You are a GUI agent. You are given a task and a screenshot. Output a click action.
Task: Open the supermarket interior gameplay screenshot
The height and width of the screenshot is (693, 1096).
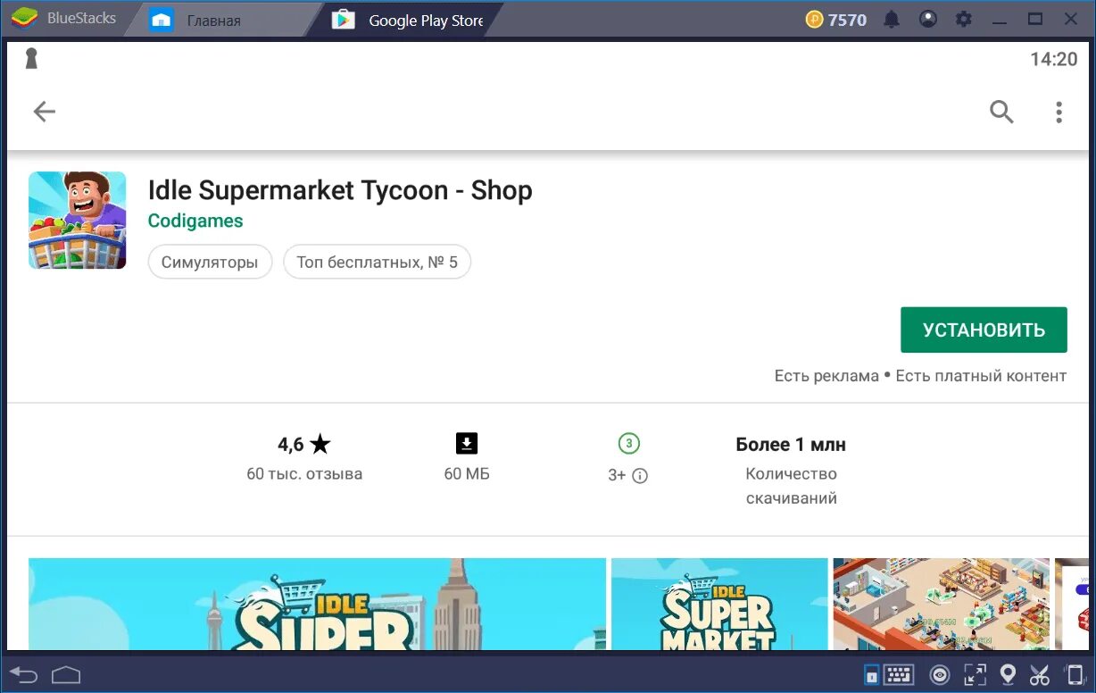(941, 604)
